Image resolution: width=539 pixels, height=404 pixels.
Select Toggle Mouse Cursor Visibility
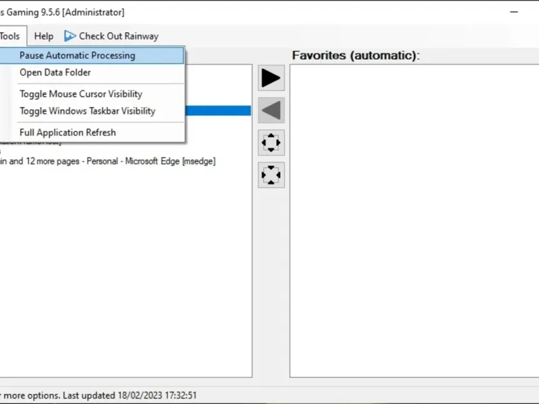click(x=92, y=94)
